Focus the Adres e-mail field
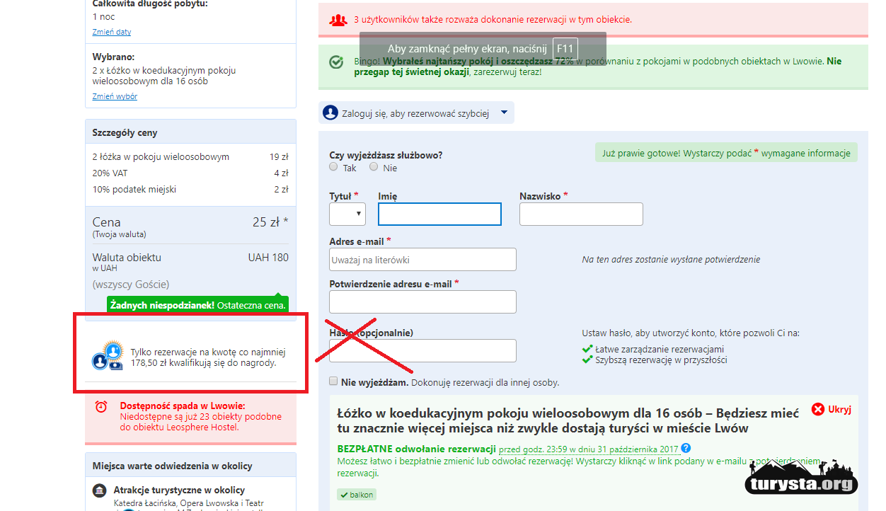The height and width of the screenshot is (511, 886). (422, 260)
